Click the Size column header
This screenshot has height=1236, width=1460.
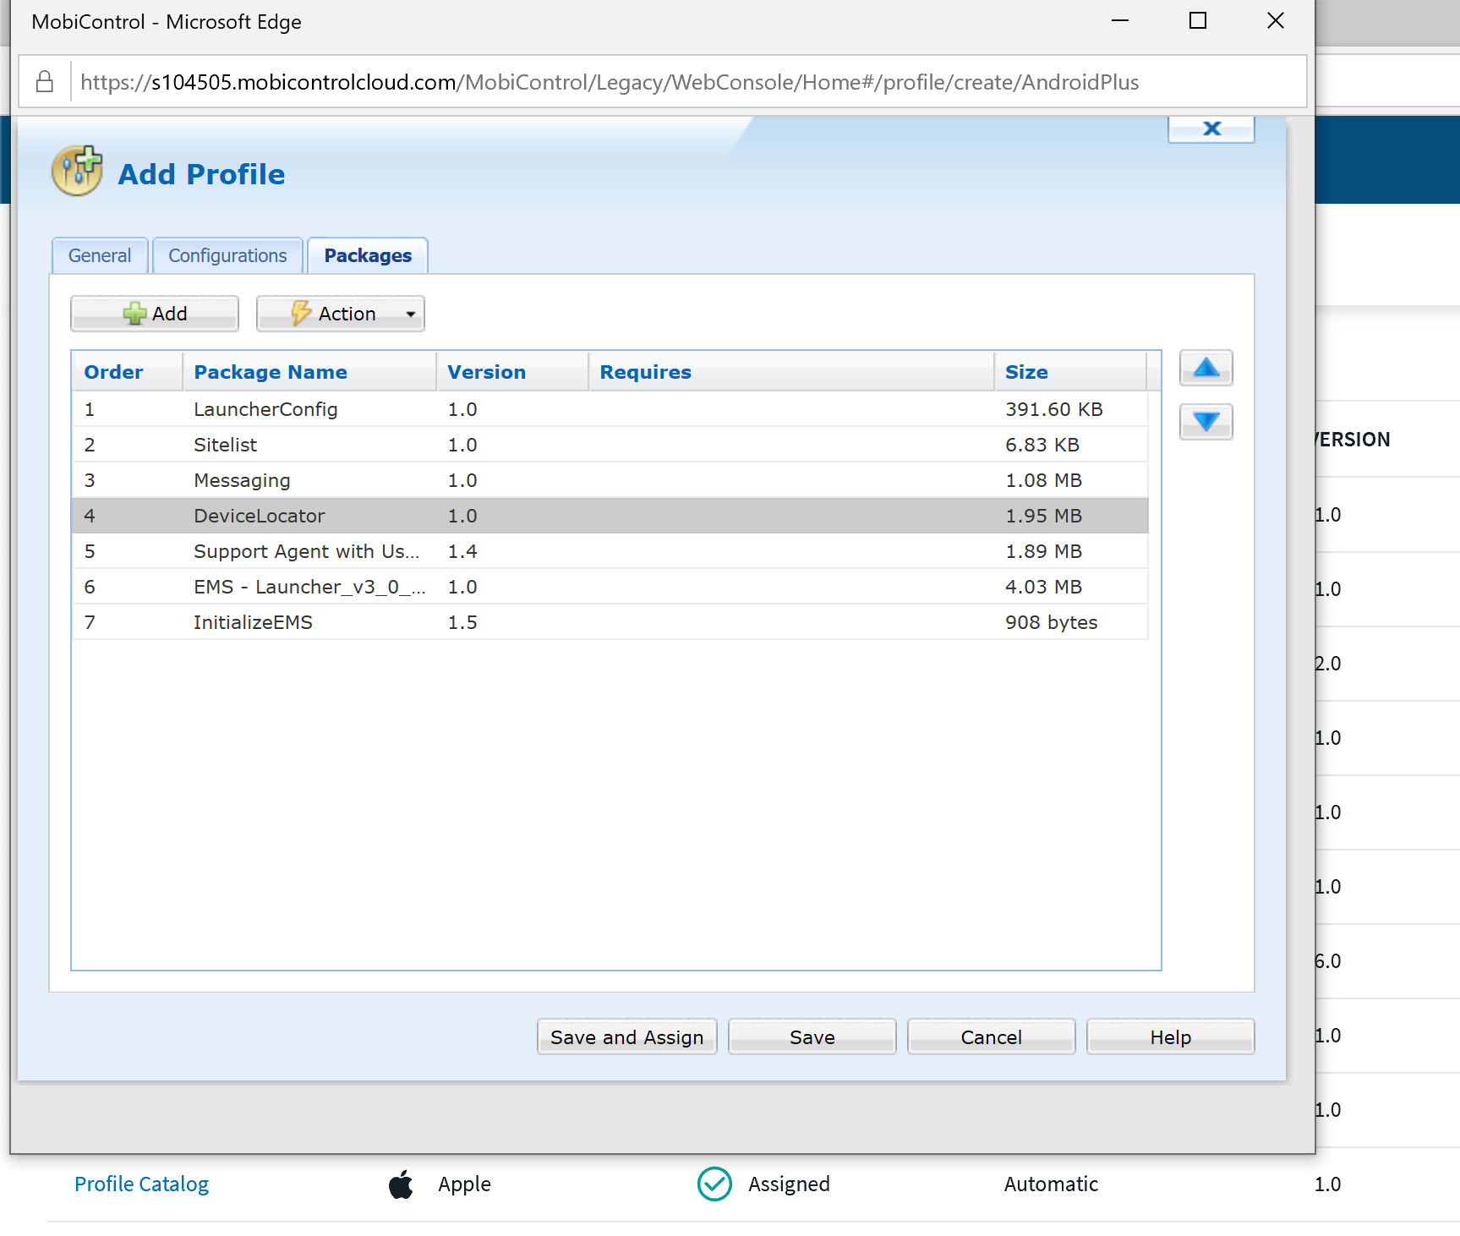coord(1070,372)
